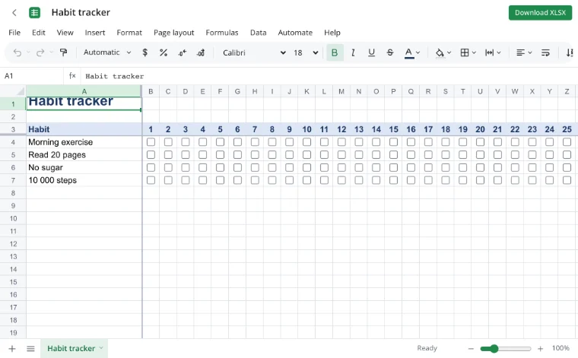Screen dimensions: 578x358
Task: Open the Format menu
Action: click(x=129, y=33)
